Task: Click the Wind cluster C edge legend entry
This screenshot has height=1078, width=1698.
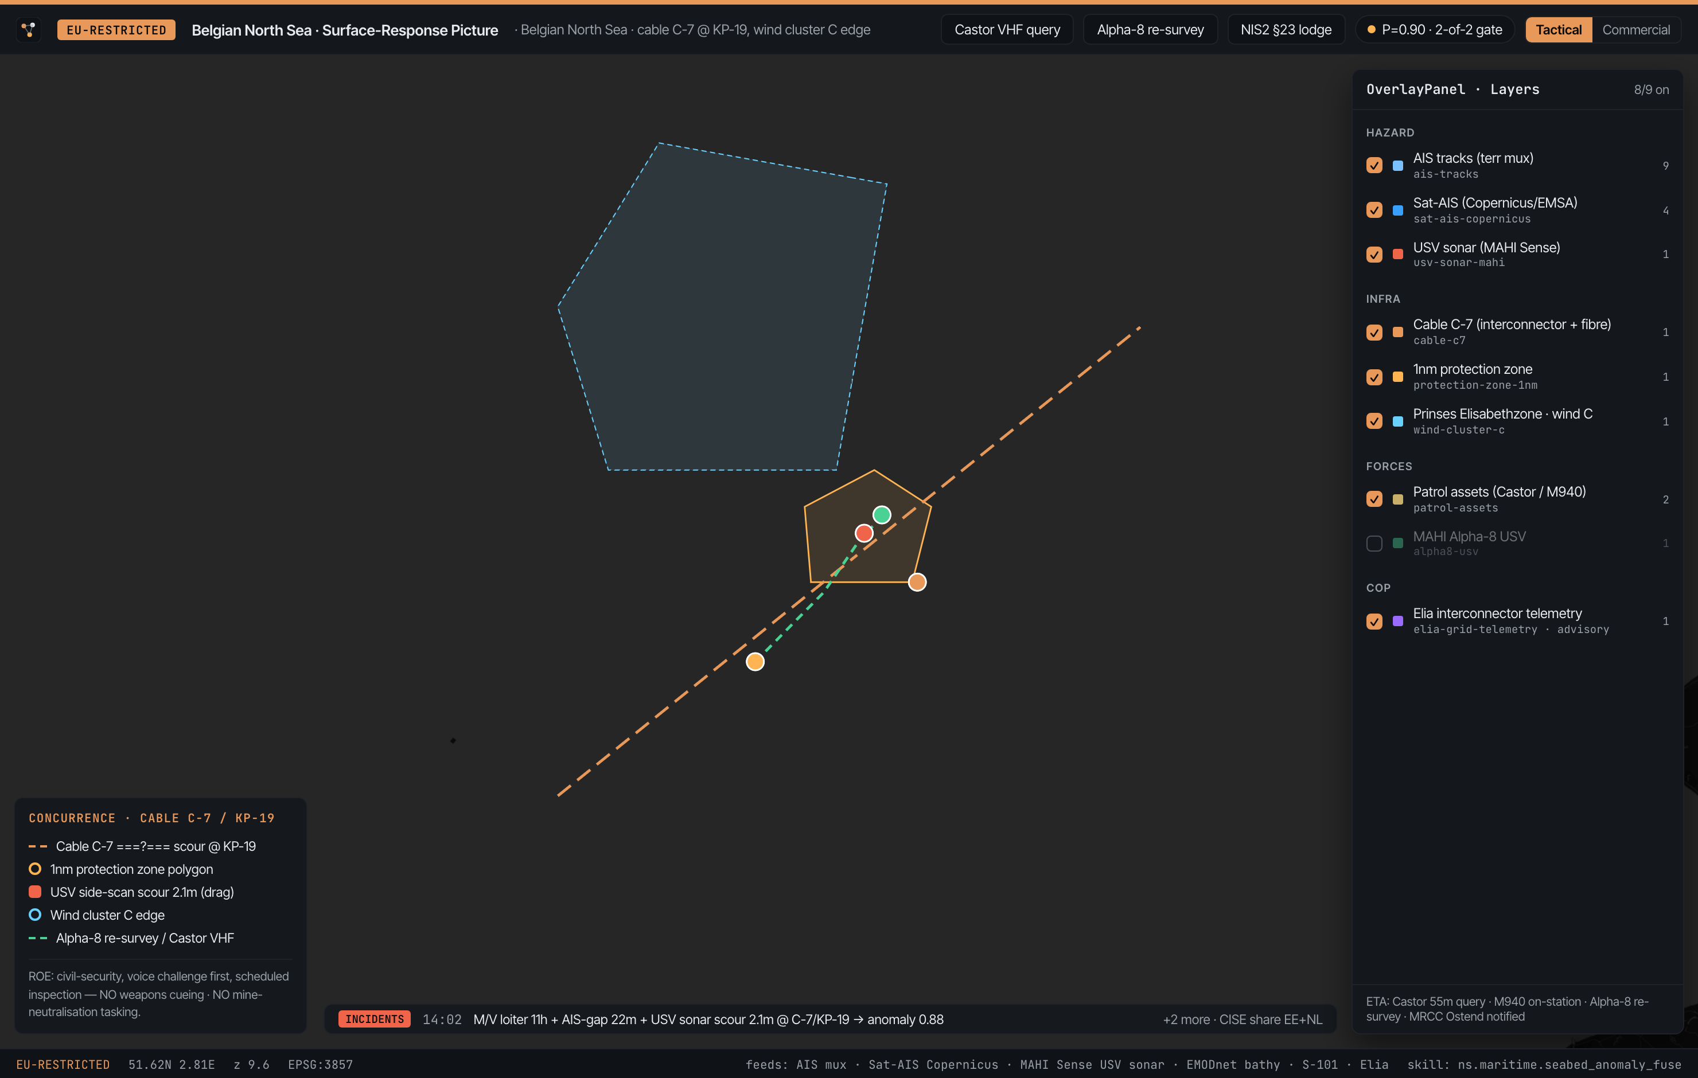Action: click(x=96, y=915)
